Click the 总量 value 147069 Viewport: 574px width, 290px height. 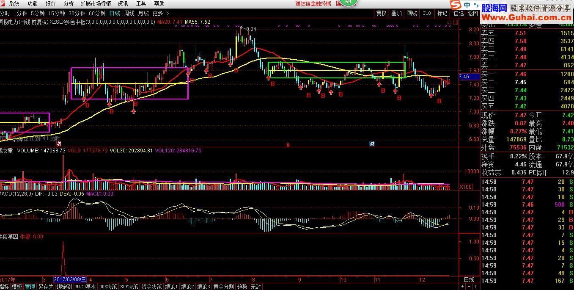coord(516,139)
